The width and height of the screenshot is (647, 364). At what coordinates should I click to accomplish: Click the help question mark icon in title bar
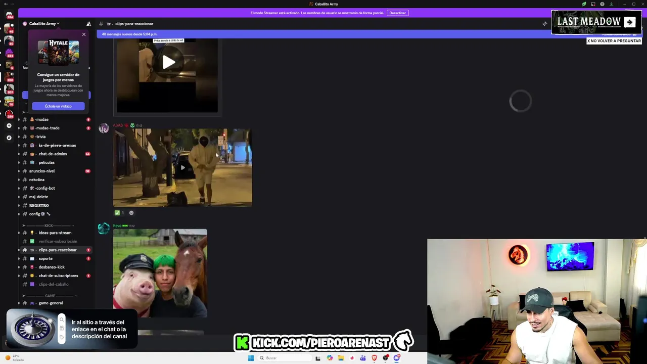click(x=602, y=4)
